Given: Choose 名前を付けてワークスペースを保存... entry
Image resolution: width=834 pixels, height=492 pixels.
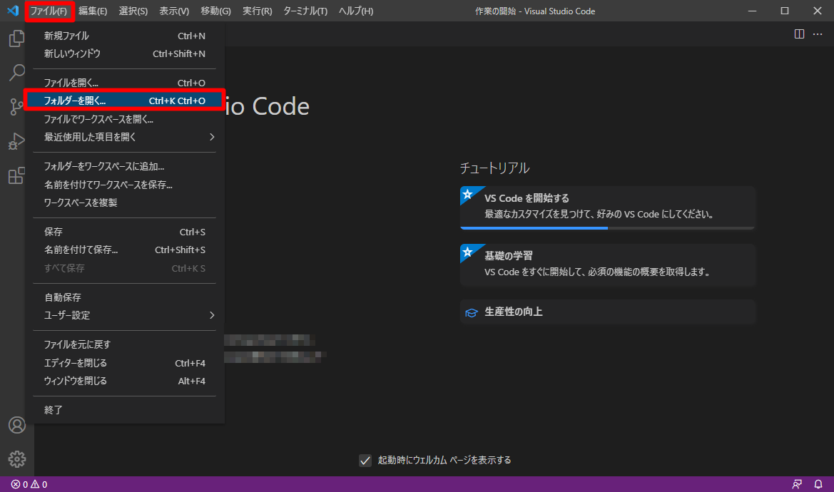Looking at the screenshot, I should pyautogui.click(x=124, y=185).
